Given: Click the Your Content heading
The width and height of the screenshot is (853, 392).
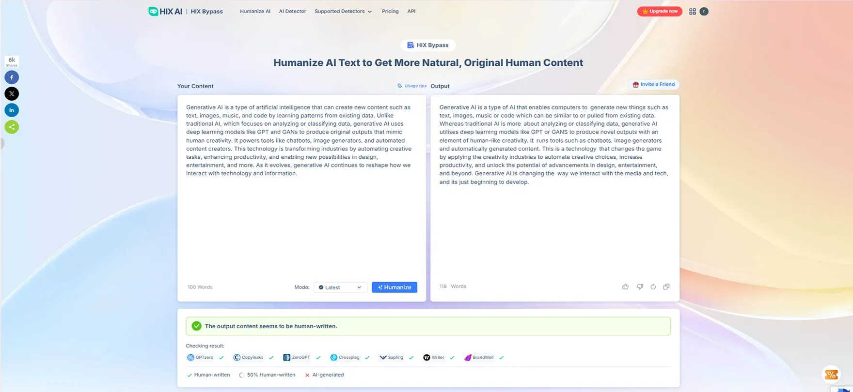Looking at the screenshot, I should coord(195,86).
